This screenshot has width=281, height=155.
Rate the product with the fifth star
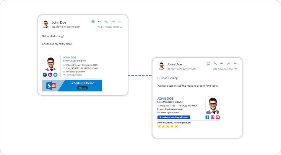pyautogui.click(x=176, y=126)
